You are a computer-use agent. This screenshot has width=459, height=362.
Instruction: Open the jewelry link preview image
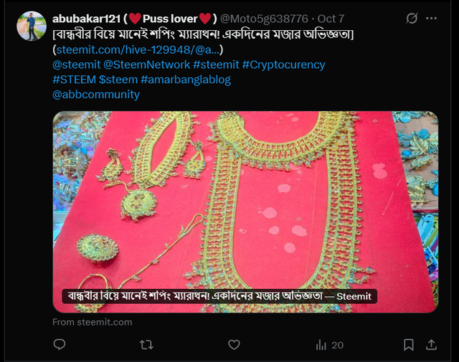click(245, 208)
